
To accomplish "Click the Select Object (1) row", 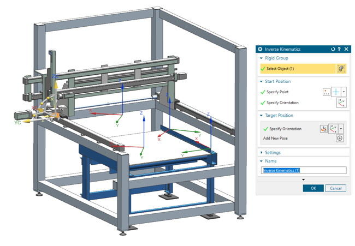I will (x=298, y=69).
